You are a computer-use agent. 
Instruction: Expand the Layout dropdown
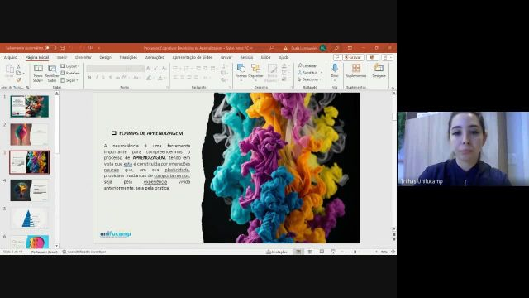tap(70, 66)
